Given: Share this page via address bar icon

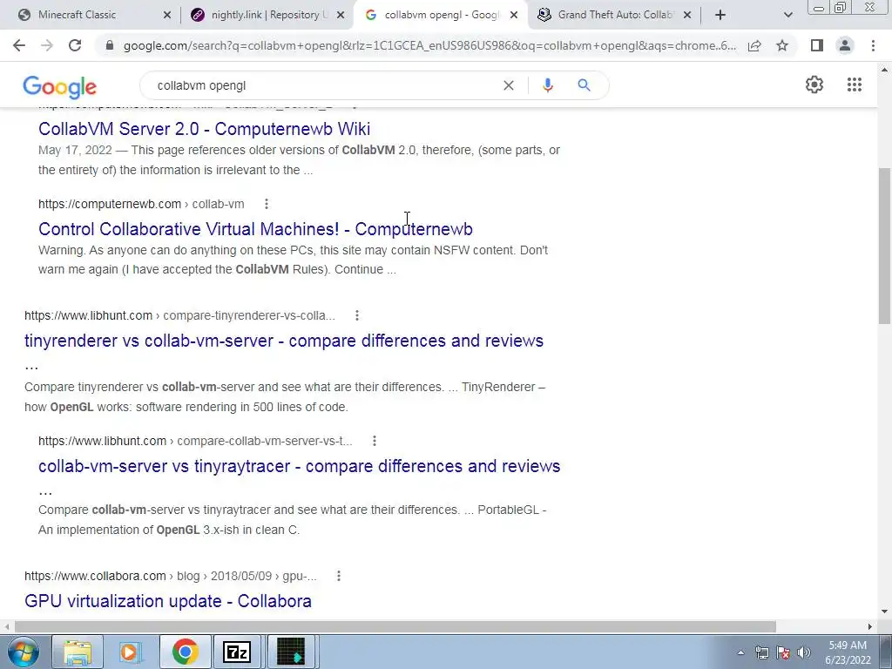Looking at the screenshot, I should (x=754, y=45).
